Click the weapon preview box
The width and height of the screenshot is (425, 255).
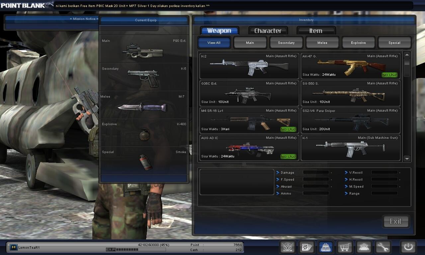tap(236, 182)
